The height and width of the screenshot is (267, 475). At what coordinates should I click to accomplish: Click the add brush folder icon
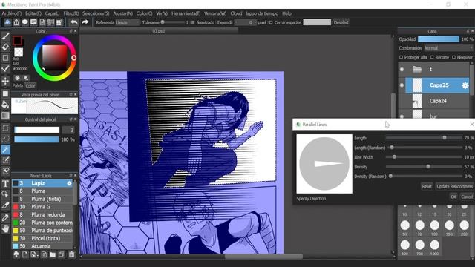click(53, 254)
